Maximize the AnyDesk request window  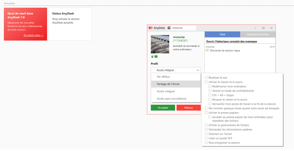pyautogui.click(x=263, y=28)
